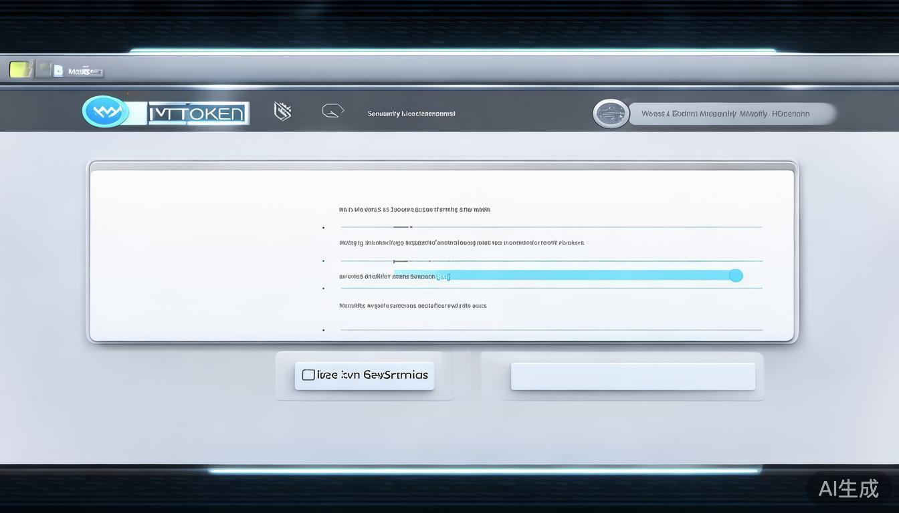The width and height of the screenshot is (899, 513).
Task: Select the bullet beside the first setting line
Action: (324, 228)
